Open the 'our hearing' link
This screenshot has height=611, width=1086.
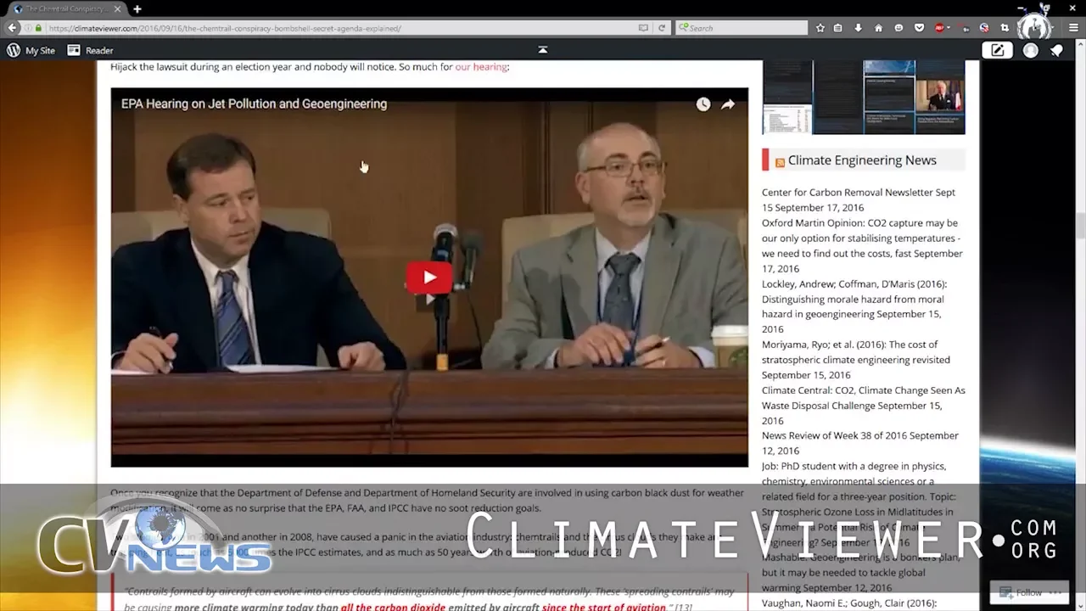(x=480, y=66)
